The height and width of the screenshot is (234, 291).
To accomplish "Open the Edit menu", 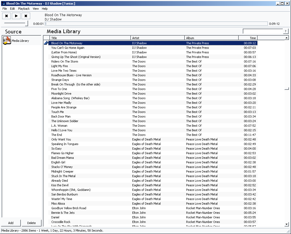I will 12,9.
